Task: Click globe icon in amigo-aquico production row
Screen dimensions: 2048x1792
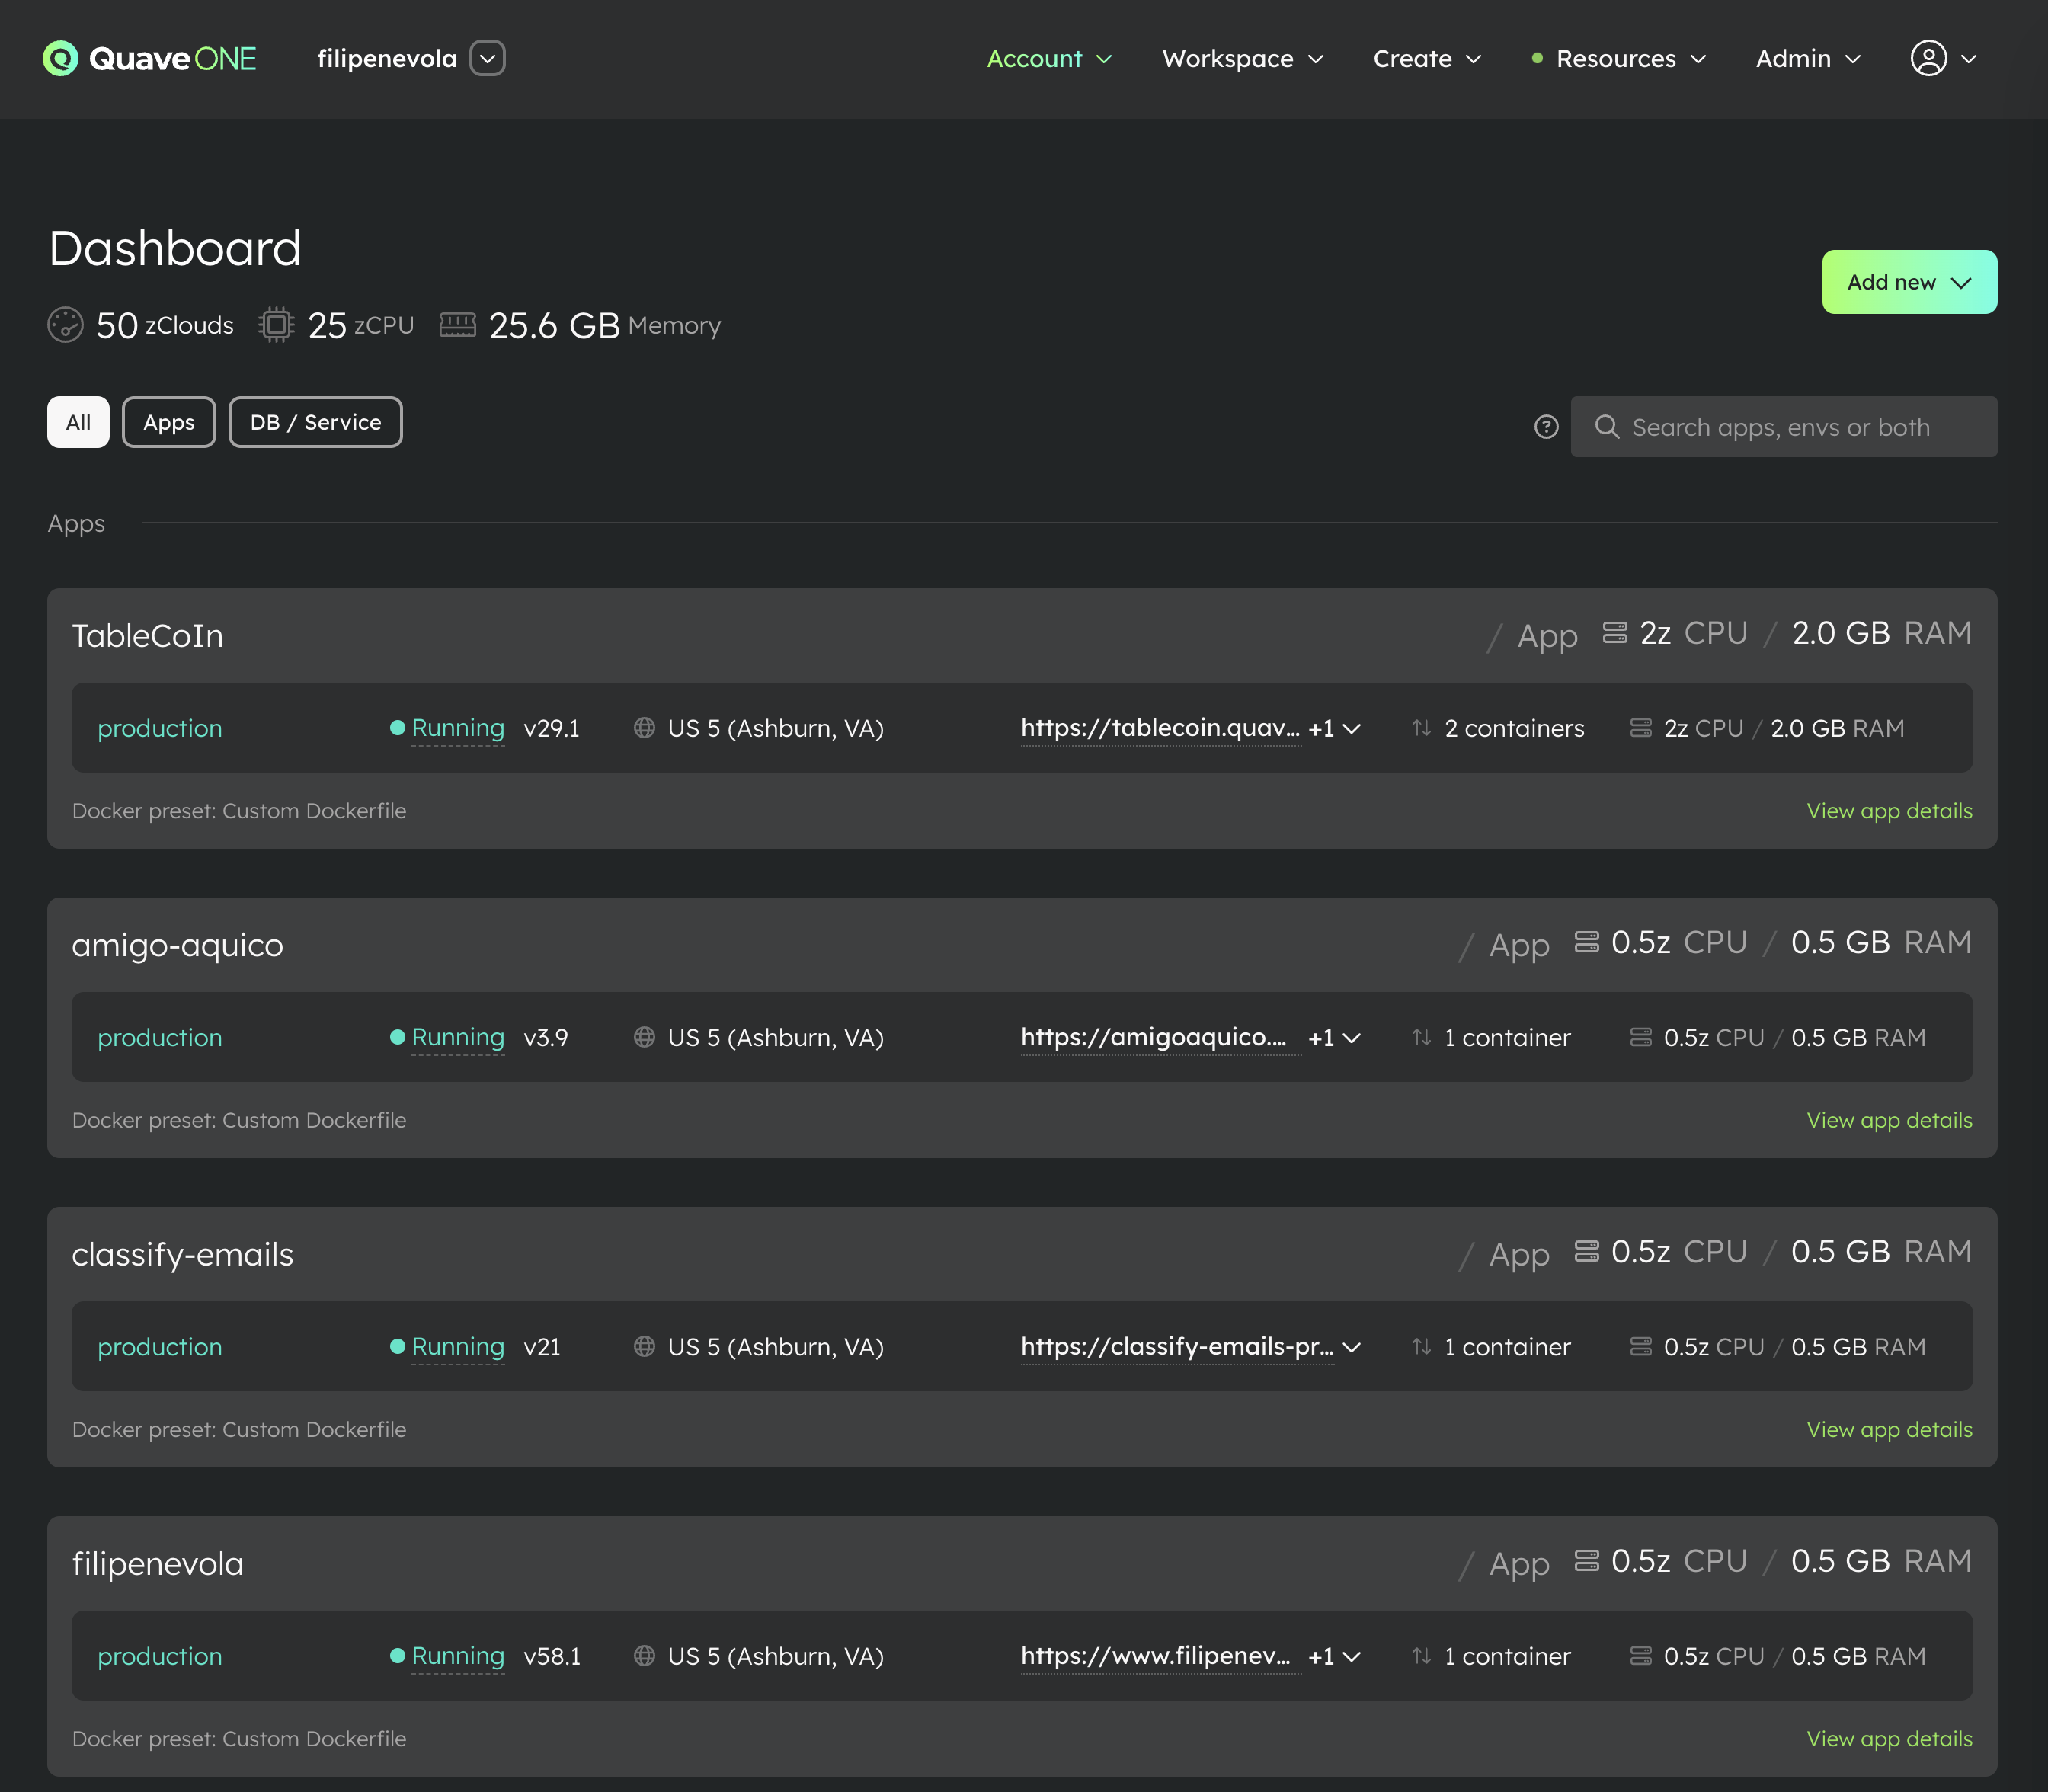Action: pyautogui.click(x=645, y=1037)
